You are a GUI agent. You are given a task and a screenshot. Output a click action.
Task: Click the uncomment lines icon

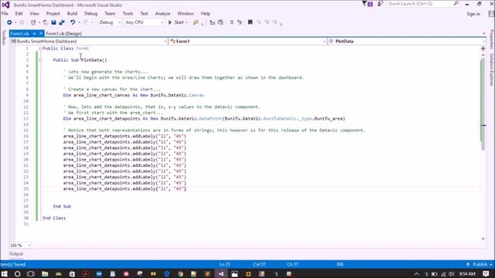point(240,22)
